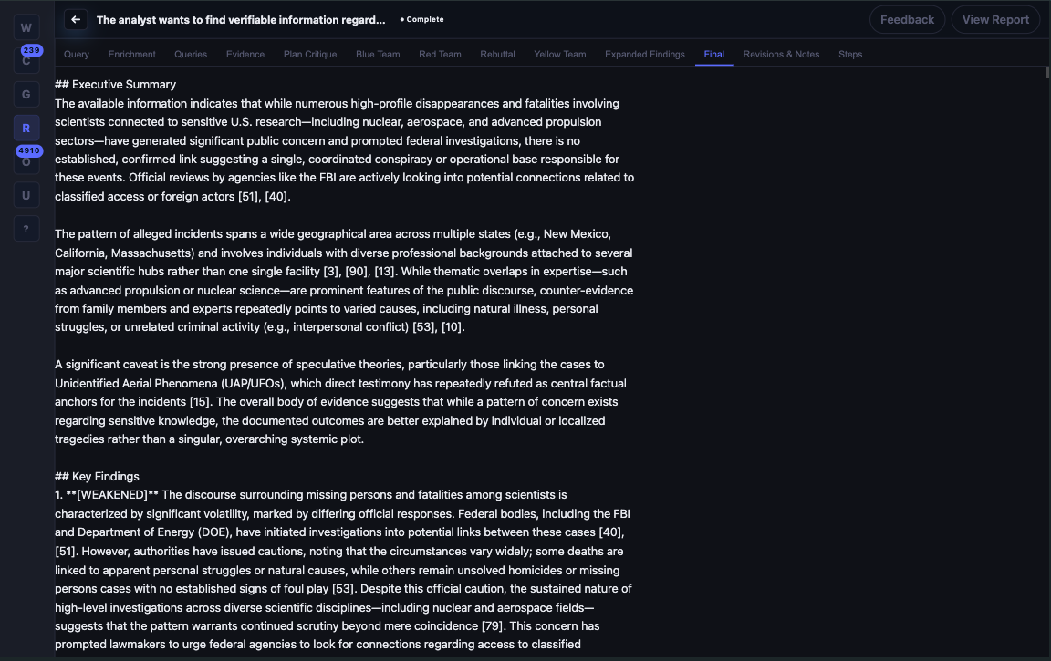Open the Revisions & Notes tab
1051x661 pixels.
tap(781, 54)
